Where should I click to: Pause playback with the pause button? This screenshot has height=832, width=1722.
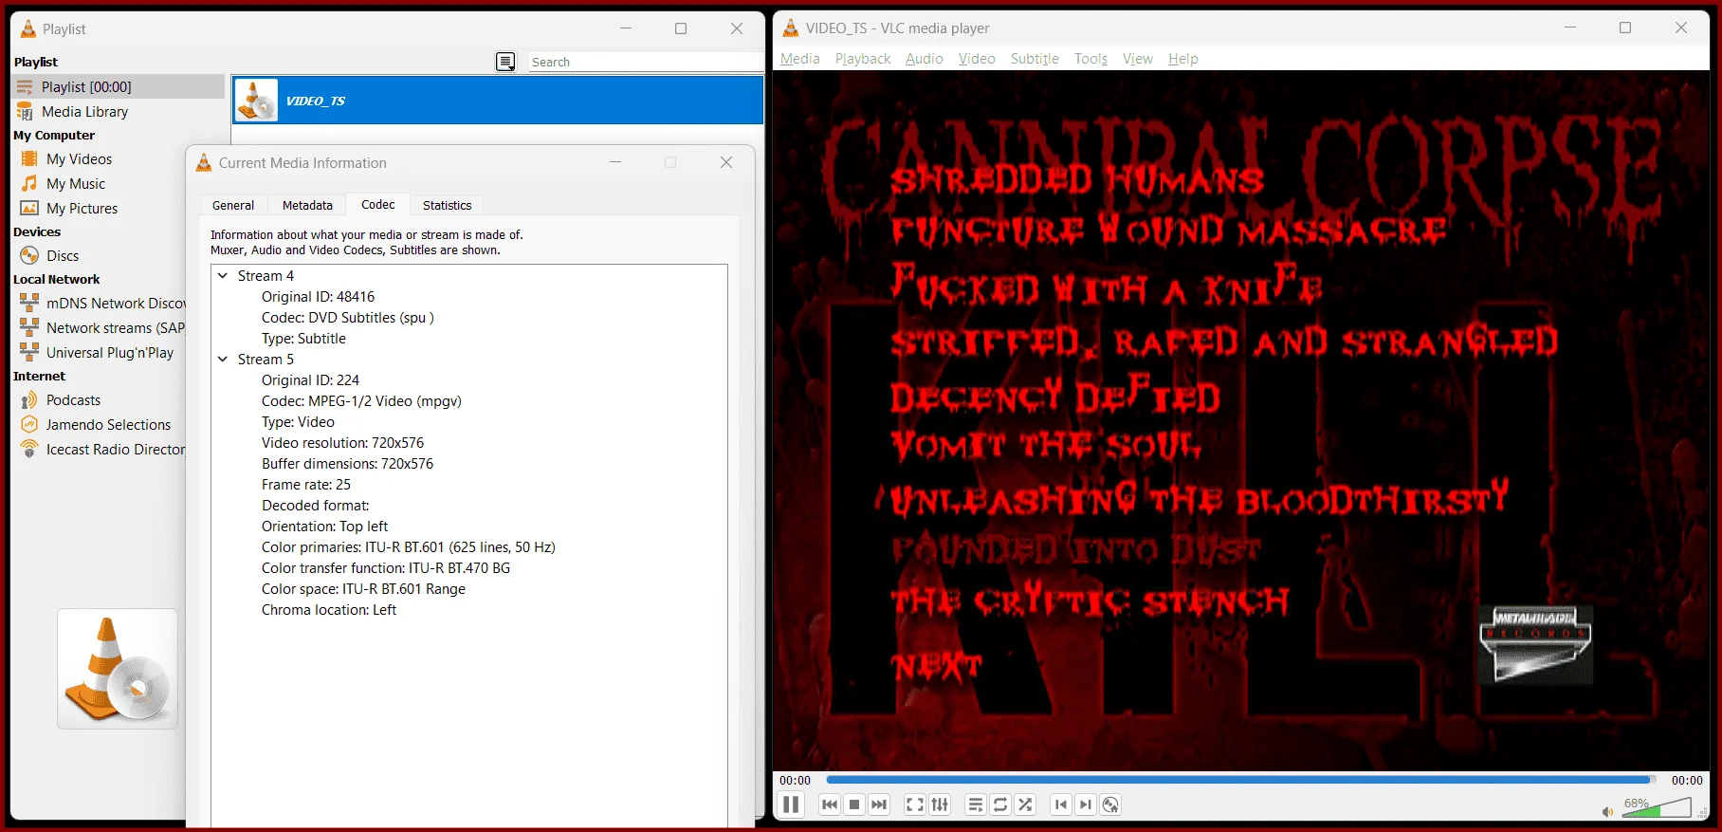tap(791, 804)
